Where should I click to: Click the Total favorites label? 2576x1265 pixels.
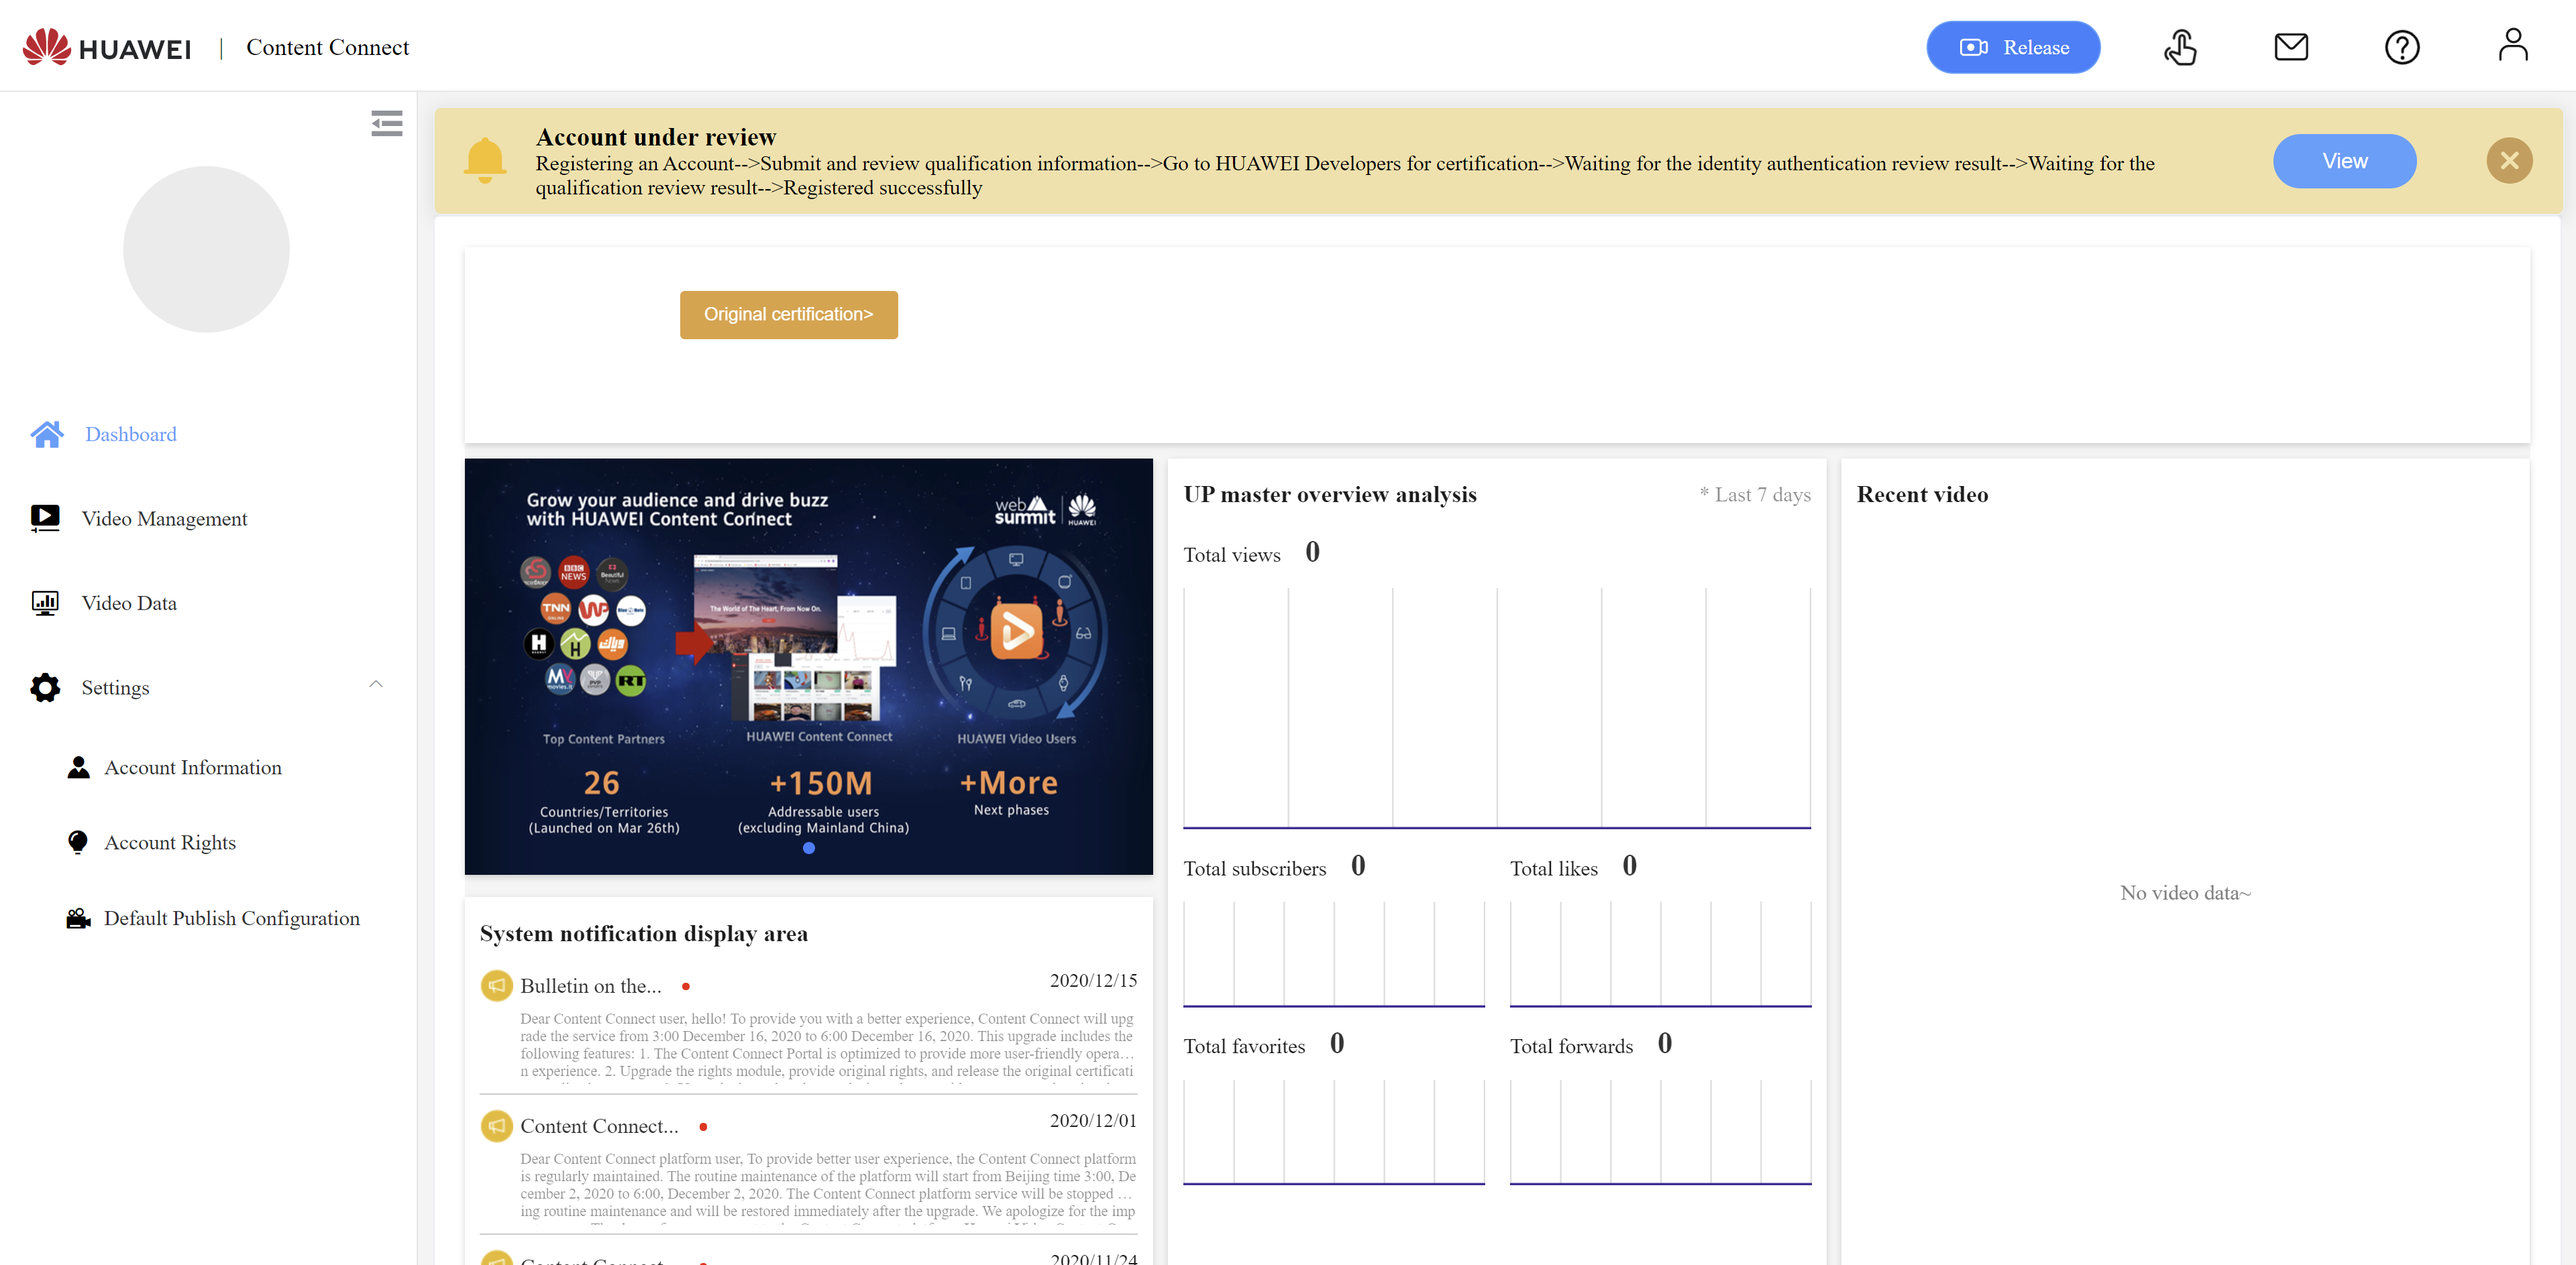point(1244,1046)
